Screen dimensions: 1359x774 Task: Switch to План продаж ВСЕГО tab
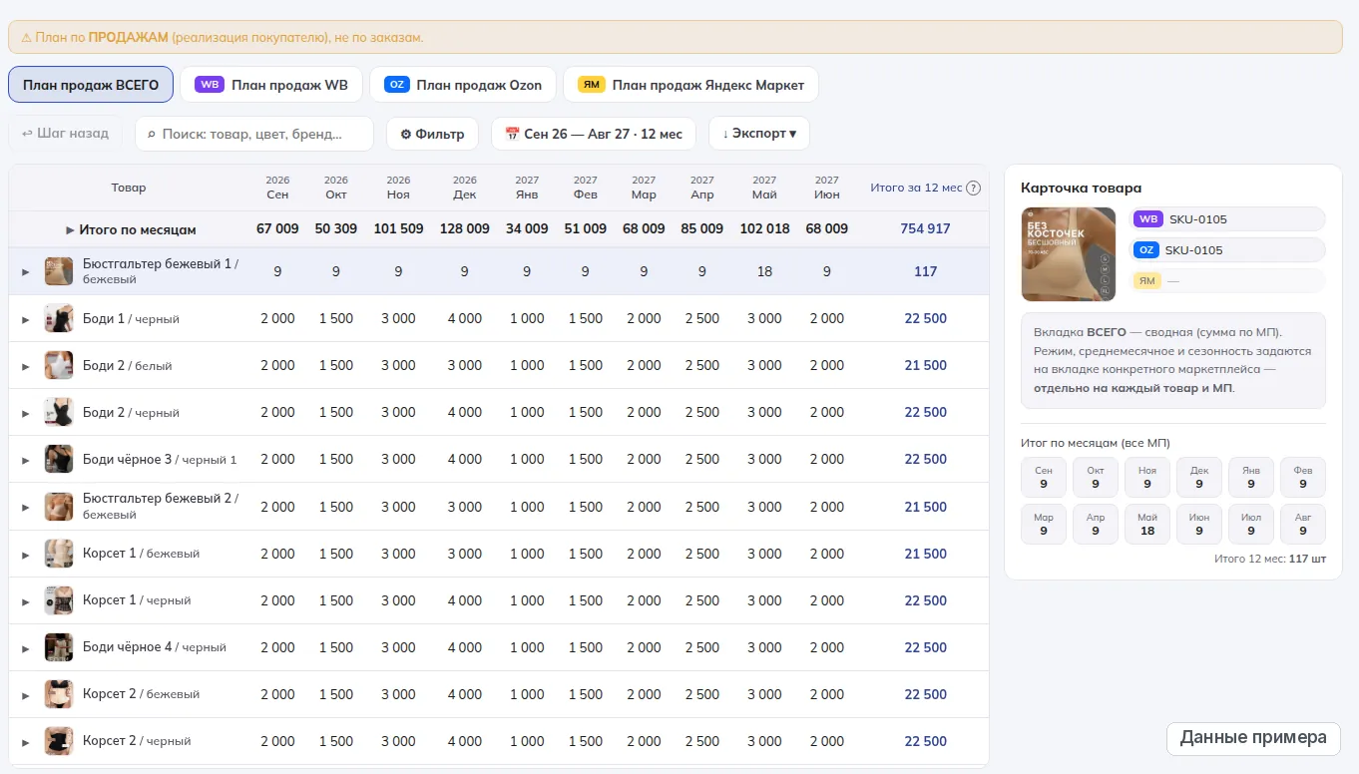(91, 85)
